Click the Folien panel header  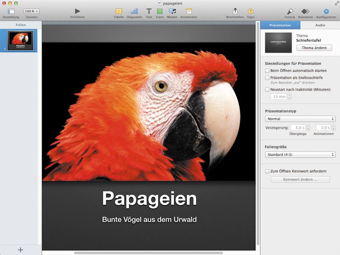point(20,25)
